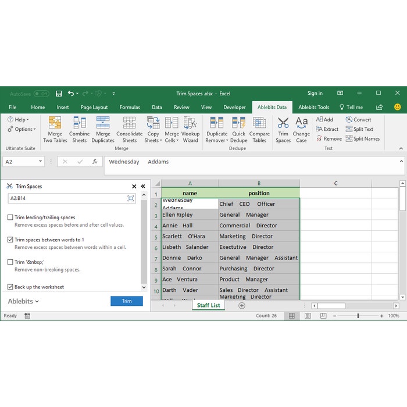407x407 pixels.
Task: Click the horizontal scrollbar right arrow
Action: tap(396, 306)
